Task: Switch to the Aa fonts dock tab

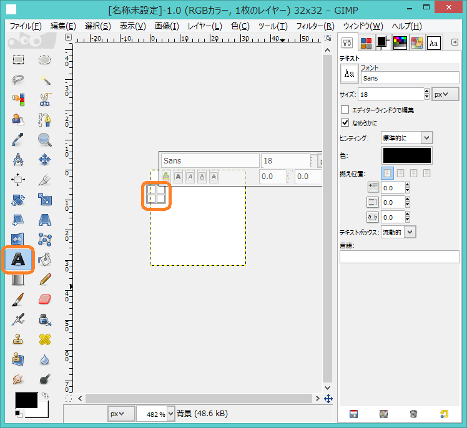Action: pyautogui.click(x=434, y=43)
